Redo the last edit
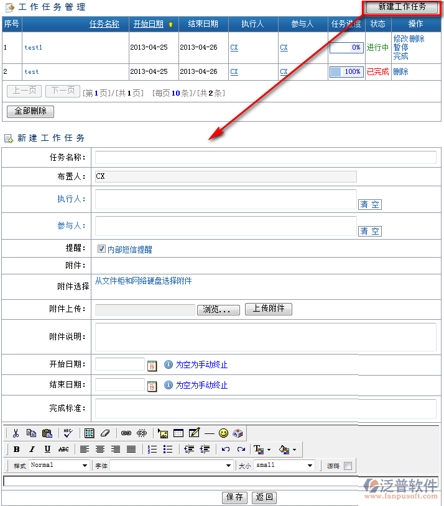 point(241,450)
